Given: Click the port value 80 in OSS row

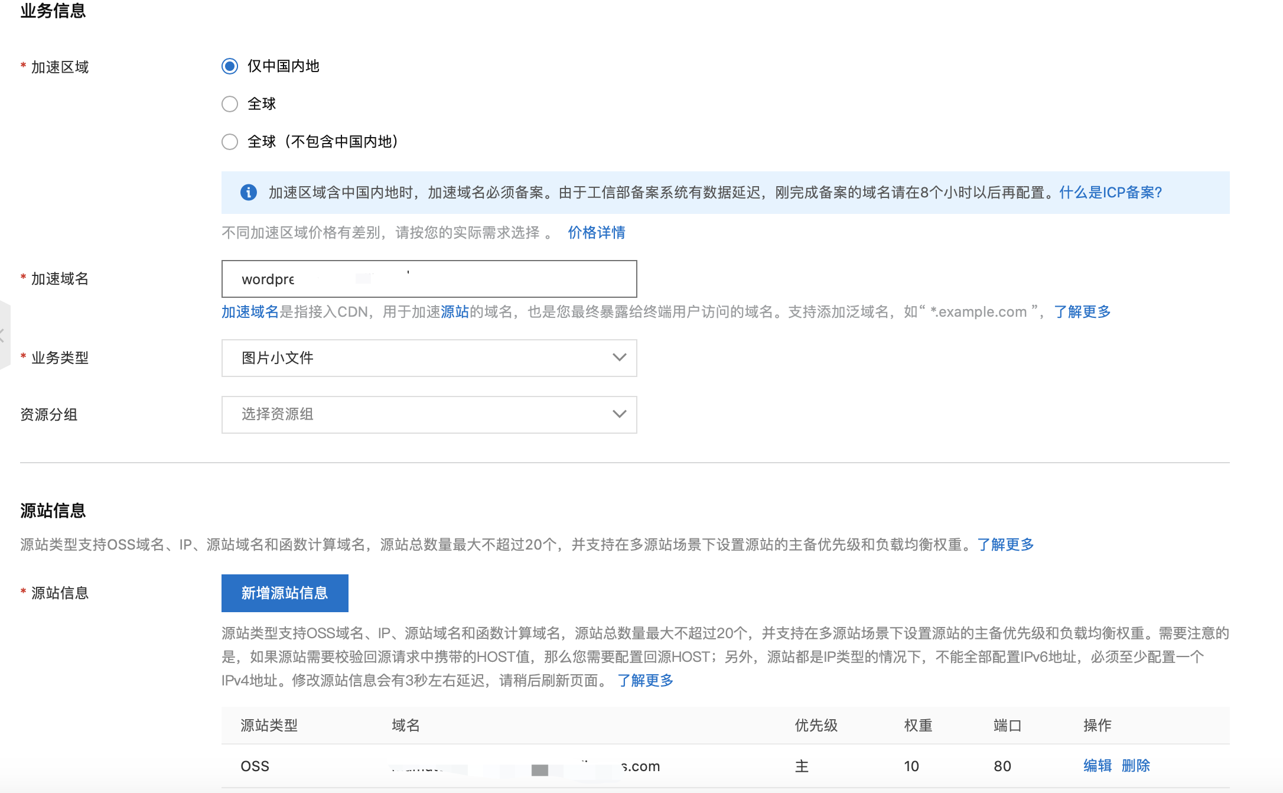Looking at the screenshot, I should point(1002,766).
